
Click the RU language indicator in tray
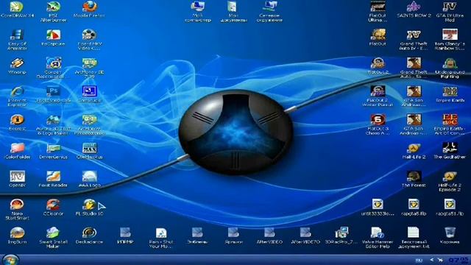[419, 260]
